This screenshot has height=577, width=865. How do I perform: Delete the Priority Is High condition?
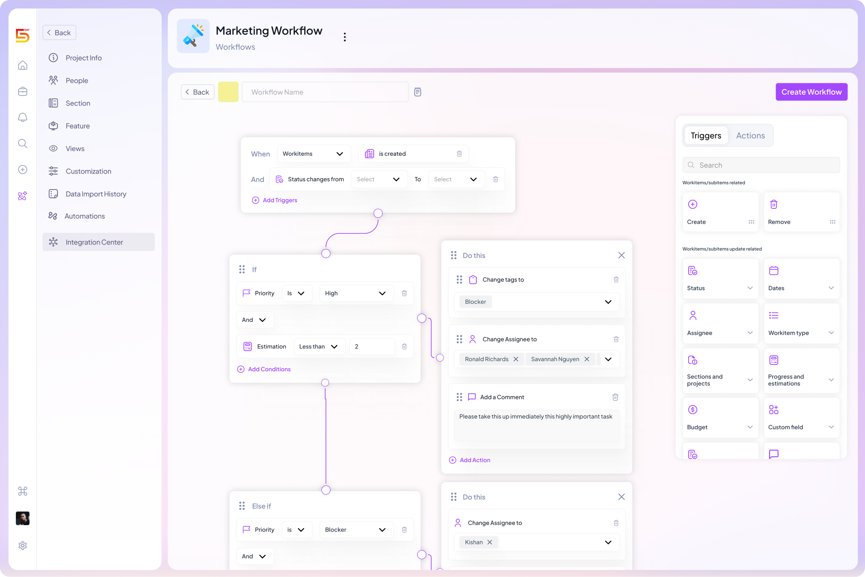click(x=404, y=293)
